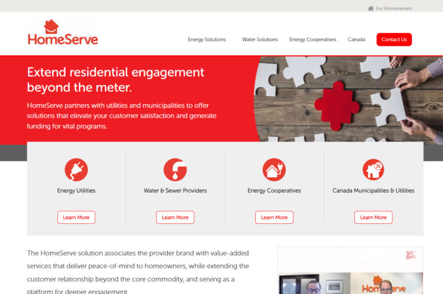The image size is (443, 294).
Task: Learn More about Energy Cooperatives
Action: 274,217
